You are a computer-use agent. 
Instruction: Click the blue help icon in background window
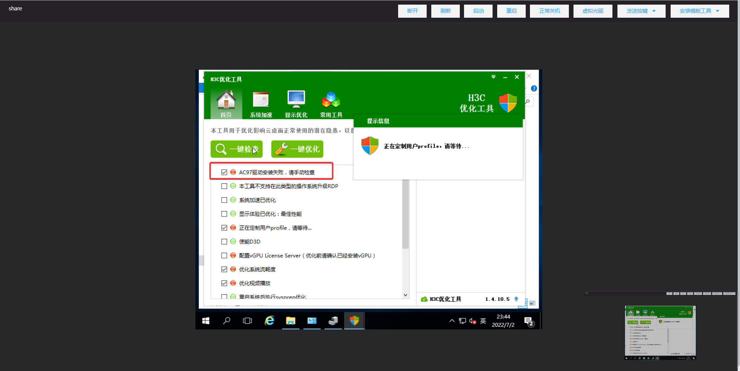pos(534,89)
